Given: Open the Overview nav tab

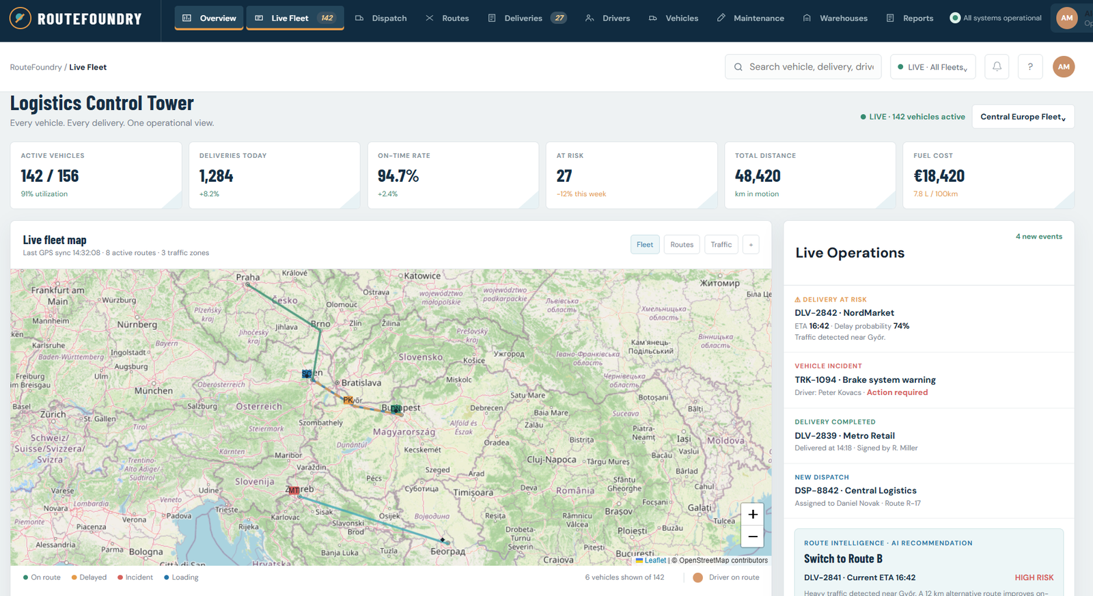Looking at the screenshot, I should 209,18.
